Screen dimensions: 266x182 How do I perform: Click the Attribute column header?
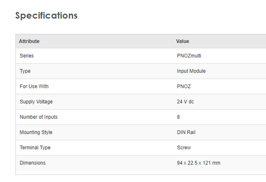[29, 41]
